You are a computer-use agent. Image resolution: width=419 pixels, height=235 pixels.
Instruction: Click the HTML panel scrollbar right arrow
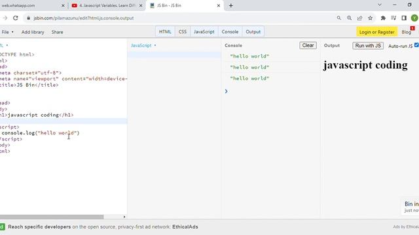tap(124, 217)
